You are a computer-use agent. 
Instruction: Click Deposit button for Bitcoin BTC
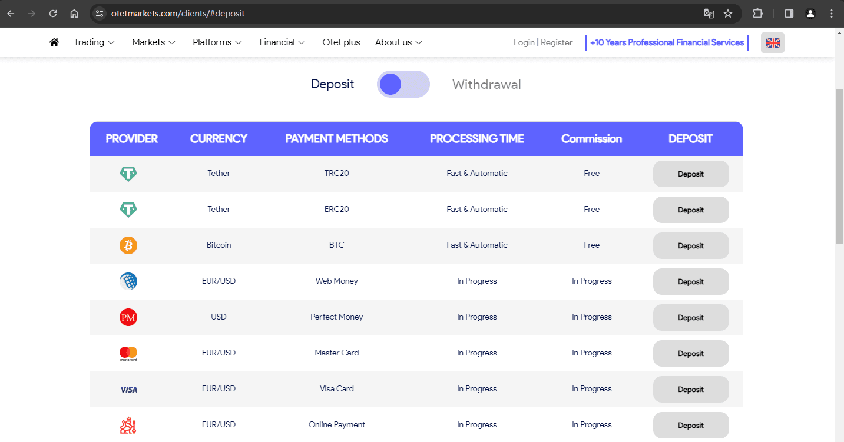[x=691, y=246]
